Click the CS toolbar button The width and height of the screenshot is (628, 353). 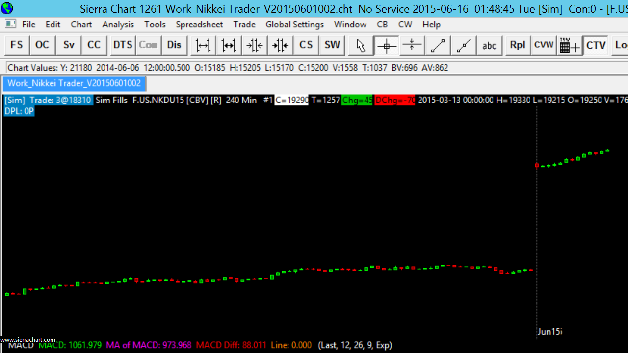point(306,45)
